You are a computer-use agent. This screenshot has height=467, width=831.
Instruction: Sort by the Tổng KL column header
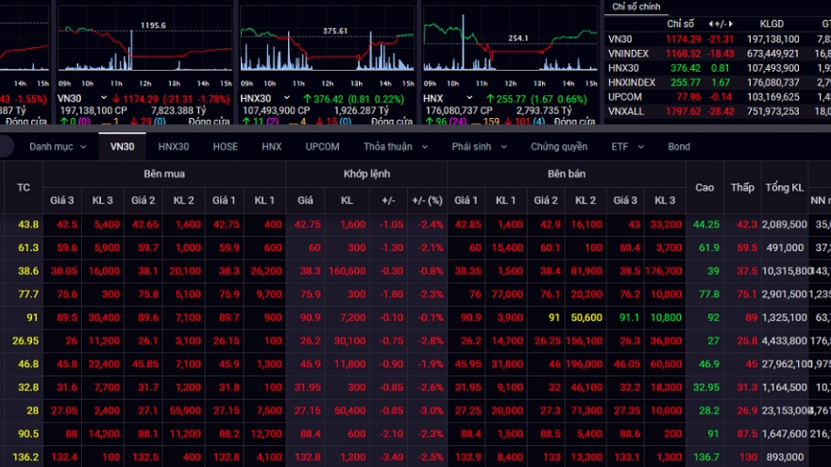click(x=784, y=188)
